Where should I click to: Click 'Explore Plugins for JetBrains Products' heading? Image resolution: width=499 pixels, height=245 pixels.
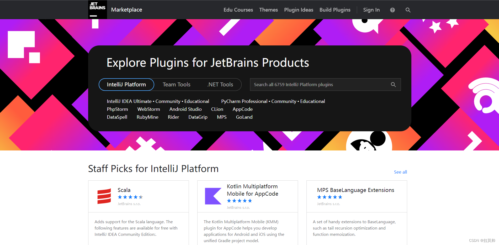[208, 63]
